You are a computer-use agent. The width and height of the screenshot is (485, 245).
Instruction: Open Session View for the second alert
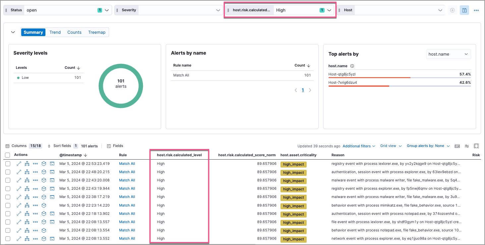click(52, 172)
